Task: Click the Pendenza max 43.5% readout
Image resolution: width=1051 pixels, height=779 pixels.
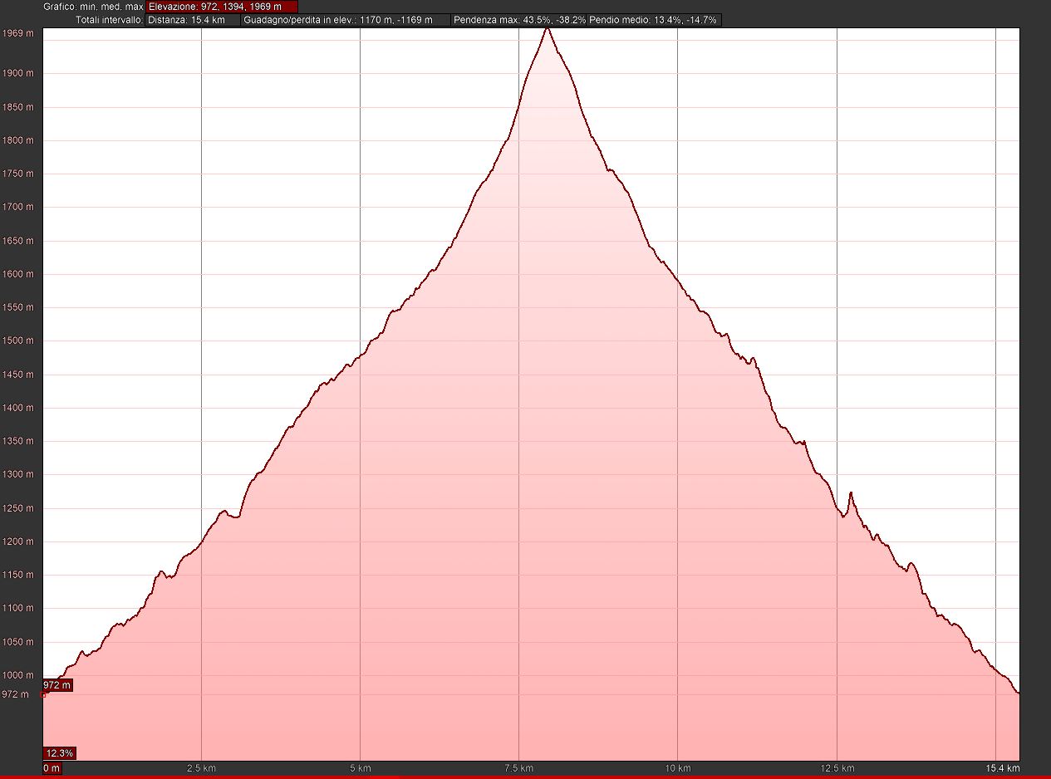Action: tap(518, 20)
